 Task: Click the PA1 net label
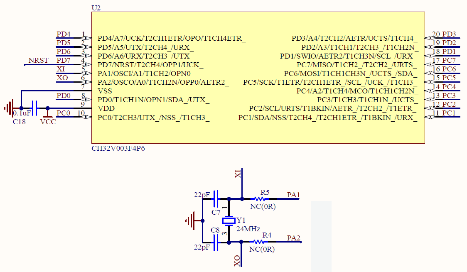(x=293, y=195)
